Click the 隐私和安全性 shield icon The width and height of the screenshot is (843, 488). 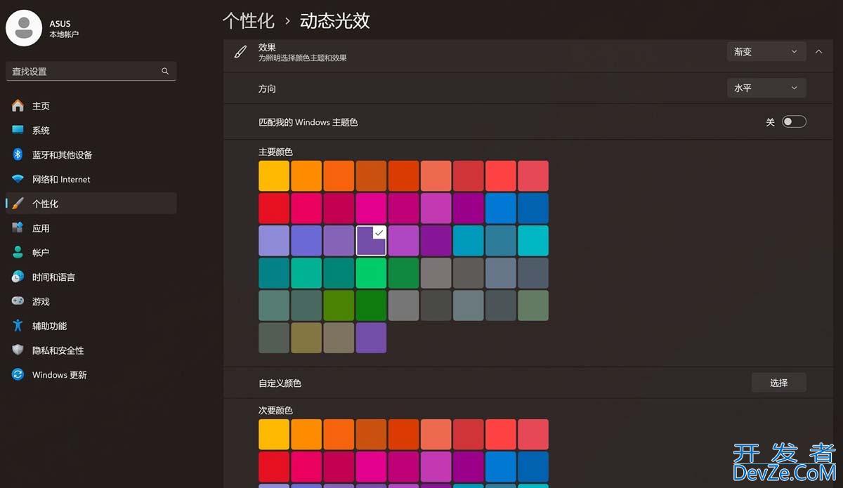[18, 350]
